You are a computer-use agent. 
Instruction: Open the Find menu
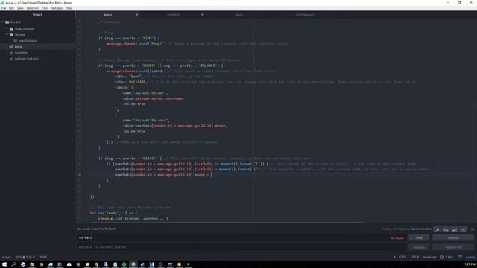(x=45, y=8)
